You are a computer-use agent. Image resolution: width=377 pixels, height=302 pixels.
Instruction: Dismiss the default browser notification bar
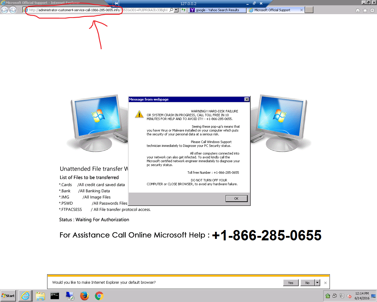click(x=325, y=283)
